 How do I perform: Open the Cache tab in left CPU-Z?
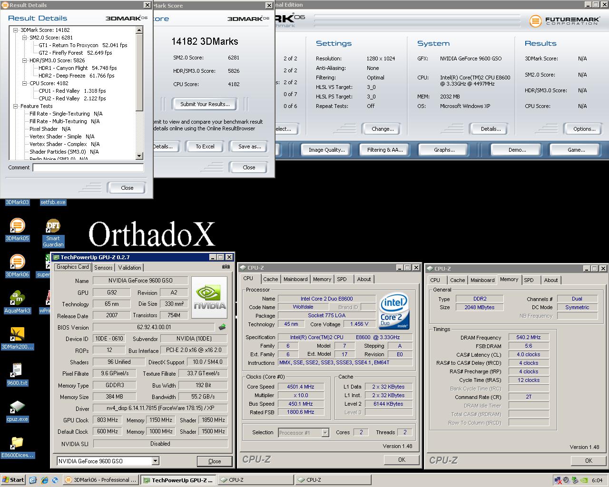pos(270,279)
